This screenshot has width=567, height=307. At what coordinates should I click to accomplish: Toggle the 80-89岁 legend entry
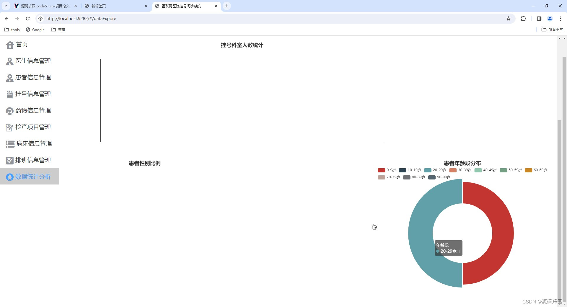[414, 177]
